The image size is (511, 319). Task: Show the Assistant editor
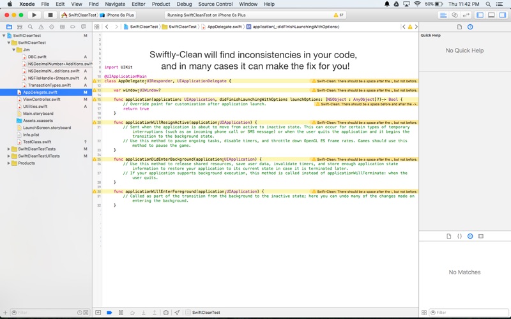click(455, 15)
